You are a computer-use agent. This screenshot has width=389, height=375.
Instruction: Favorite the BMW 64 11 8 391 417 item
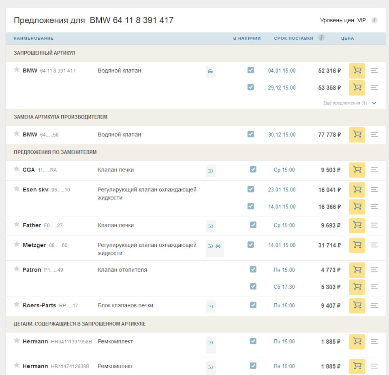pyautogui.click(x=17, y=69)
